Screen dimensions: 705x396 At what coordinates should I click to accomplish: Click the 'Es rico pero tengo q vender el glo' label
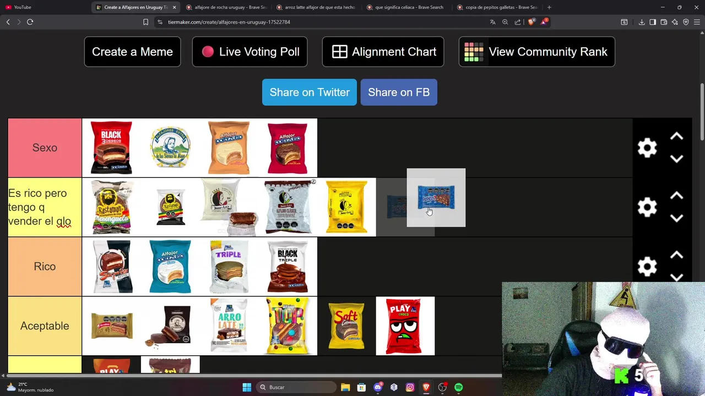click(45, 207)
